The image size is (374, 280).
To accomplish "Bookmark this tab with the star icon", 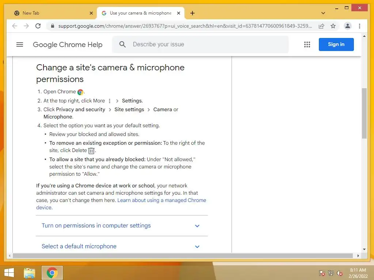I will (333, 26).
